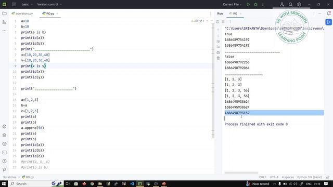Start debugging with the bug icon
333x187 pixels.
point(255,4)
